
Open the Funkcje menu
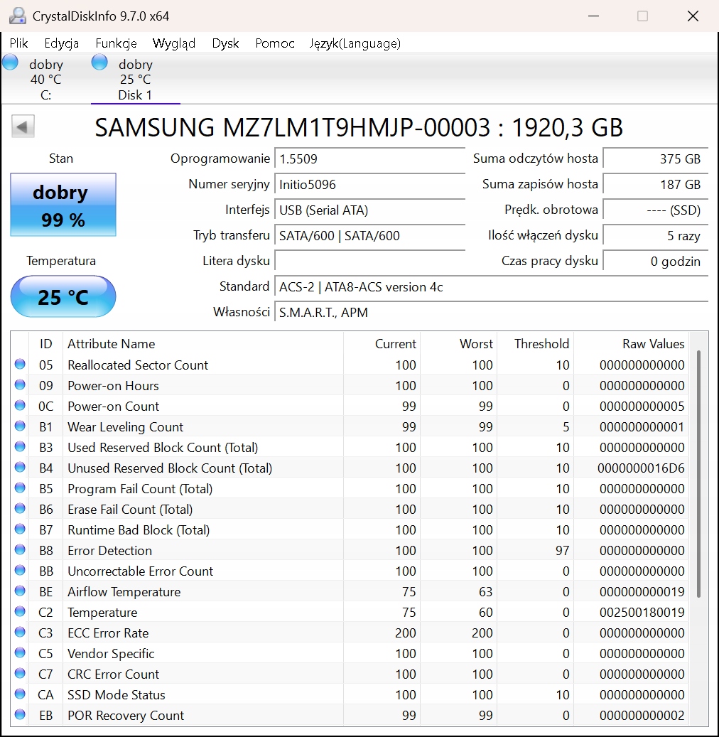(x=116, y=43)
